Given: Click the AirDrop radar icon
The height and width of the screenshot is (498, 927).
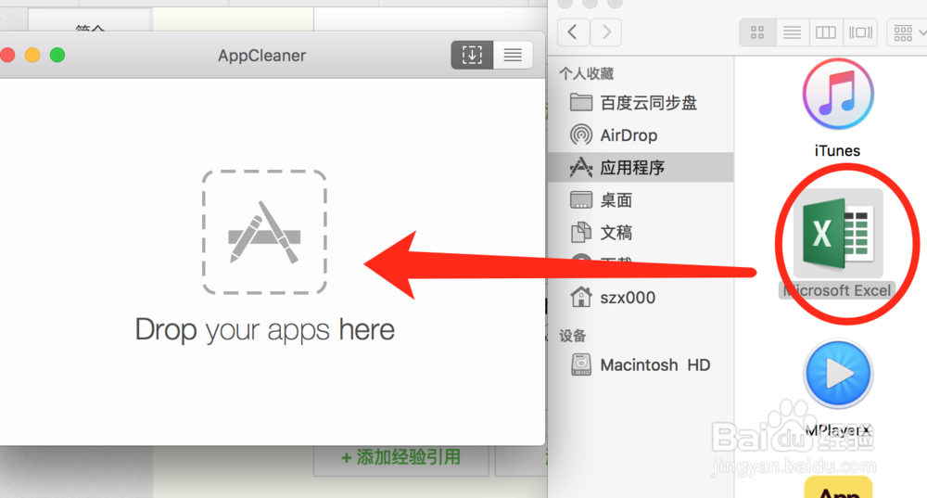Looking at the screenshot, I should click(x=581, y=134).
